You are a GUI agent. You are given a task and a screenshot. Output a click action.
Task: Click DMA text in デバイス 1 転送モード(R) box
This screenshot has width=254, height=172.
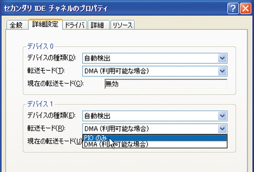(91, 129)
